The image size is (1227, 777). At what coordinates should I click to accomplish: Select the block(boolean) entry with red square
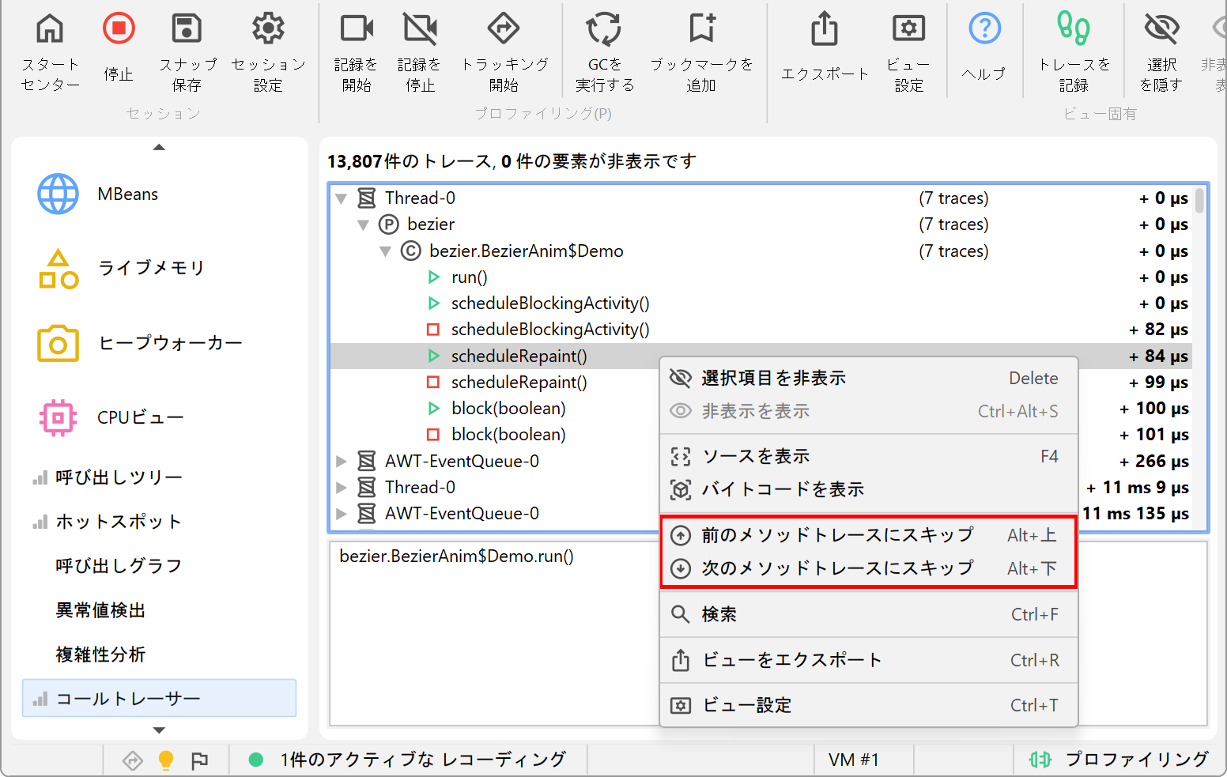click(x=508, y=435)
